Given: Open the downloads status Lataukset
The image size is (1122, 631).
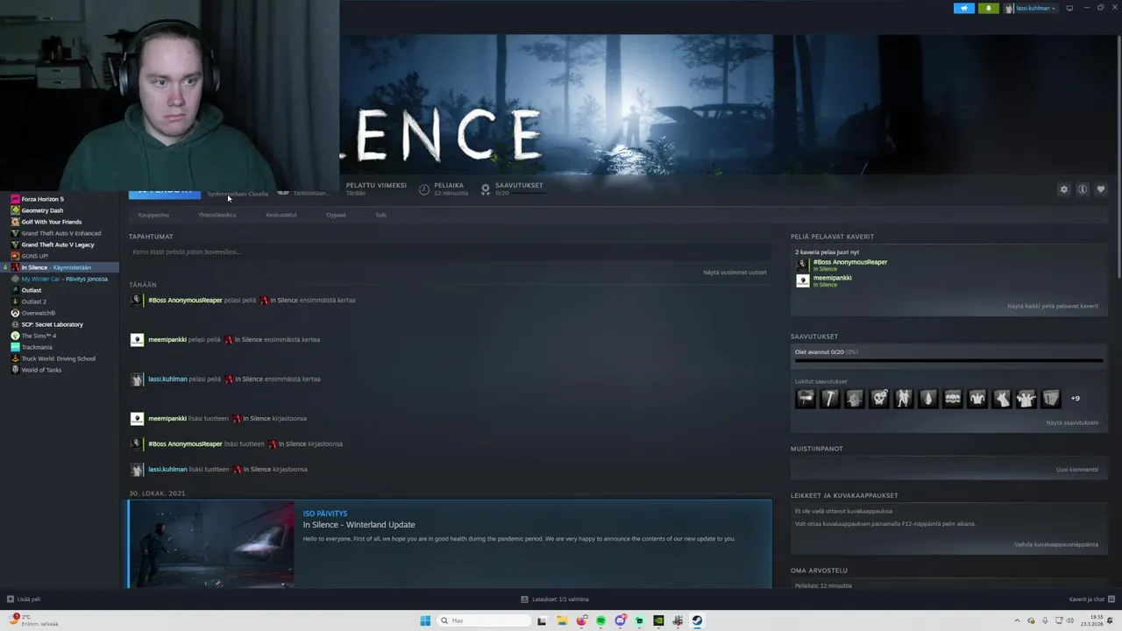Looking at the screenshot, I should tap(555, 599).
